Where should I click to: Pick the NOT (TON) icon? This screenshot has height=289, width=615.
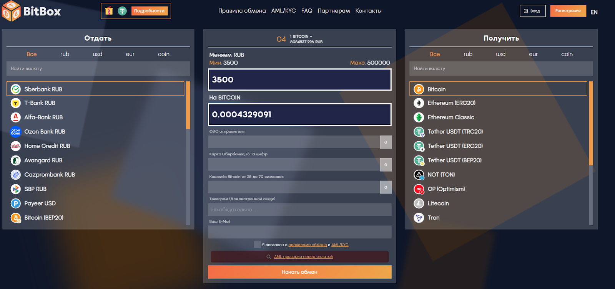[419, 175]
